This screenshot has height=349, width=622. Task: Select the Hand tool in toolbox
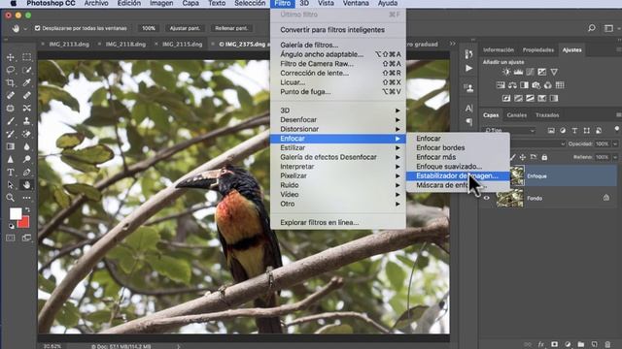pos(26,185)
